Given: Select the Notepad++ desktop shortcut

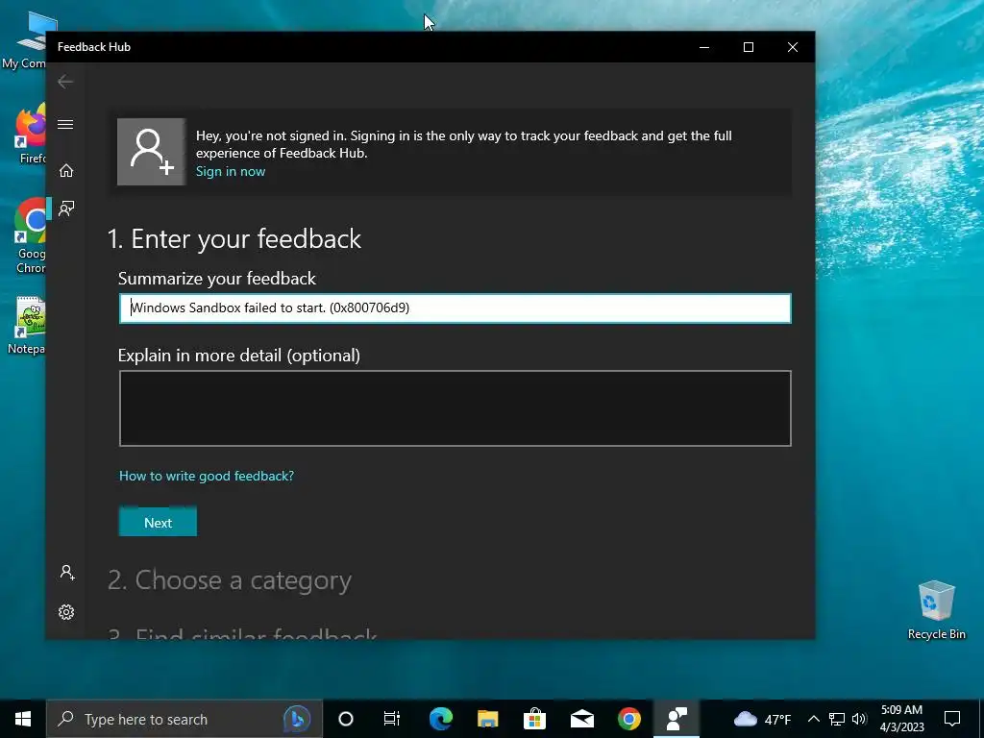Looking at the screenshot, I should point(28,326).
